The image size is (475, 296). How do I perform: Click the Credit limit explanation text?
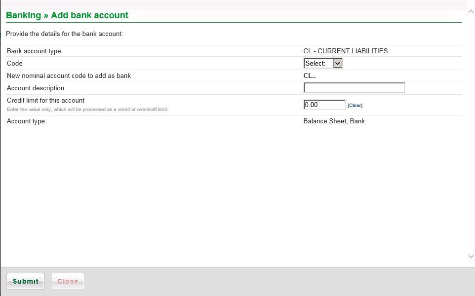89,109
